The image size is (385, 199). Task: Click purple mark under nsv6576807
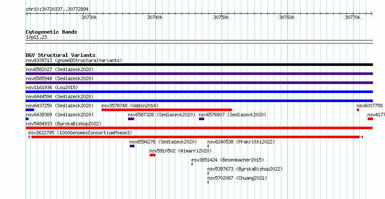[x=202, y=119]
